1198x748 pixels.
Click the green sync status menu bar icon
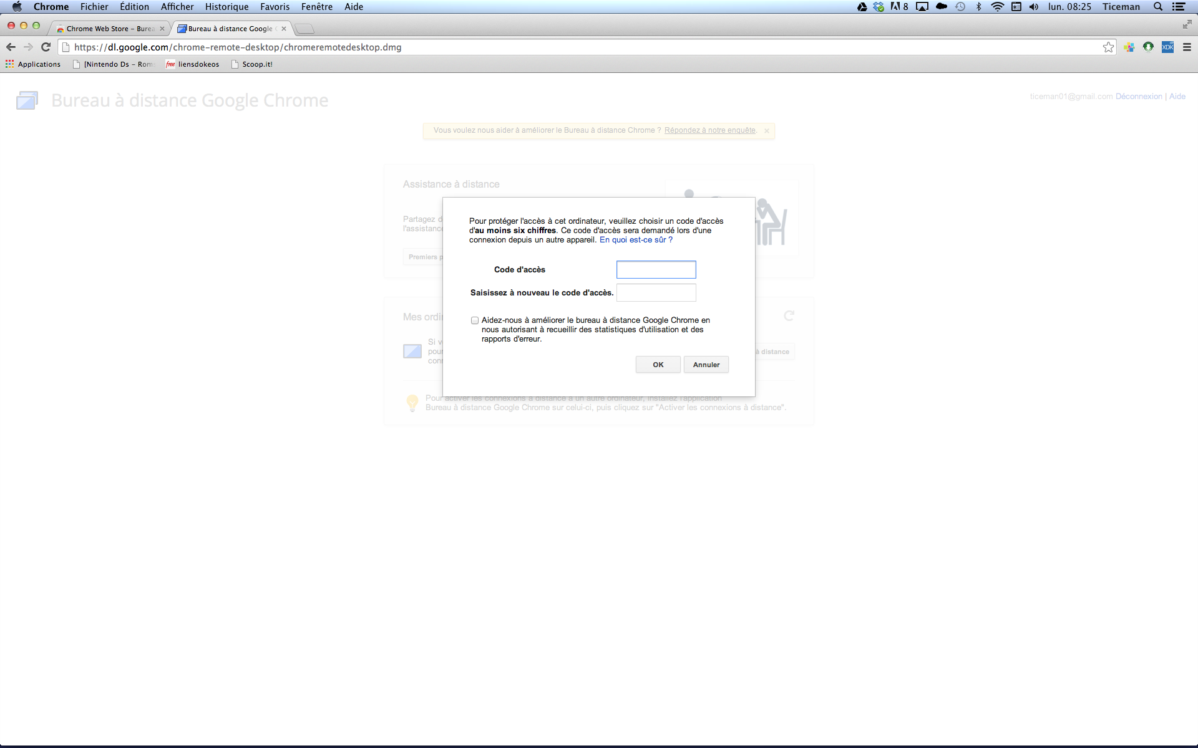(x=879, y=7)
